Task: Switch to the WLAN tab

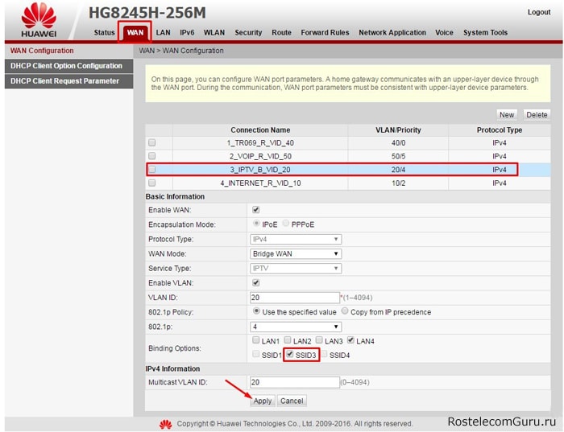Action: point(214,32)
